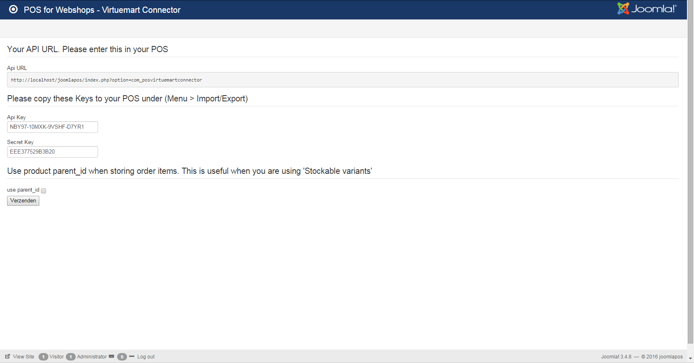The image size is (694, 363).
Task: Enable the use parent_id checkbox
Action: tap(43, 191)
